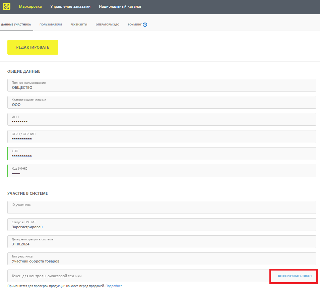The width and height of the screenshot is (320, 294).
Task: Click the ОГРН / ОГРНИП field
Action: coord(162,136)
